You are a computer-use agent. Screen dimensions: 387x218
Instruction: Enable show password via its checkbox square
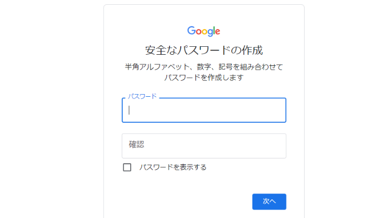pyautogui.click(x=127, y=167)
